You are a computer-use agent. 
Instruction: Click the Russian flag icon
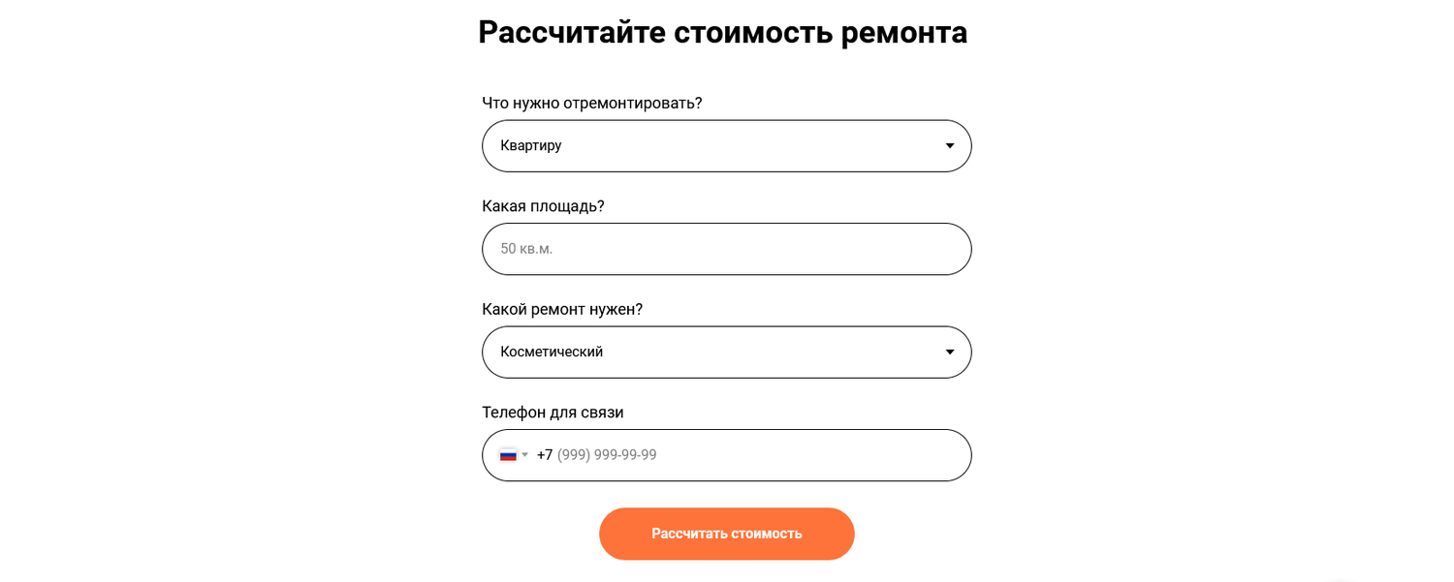(508, 455)
